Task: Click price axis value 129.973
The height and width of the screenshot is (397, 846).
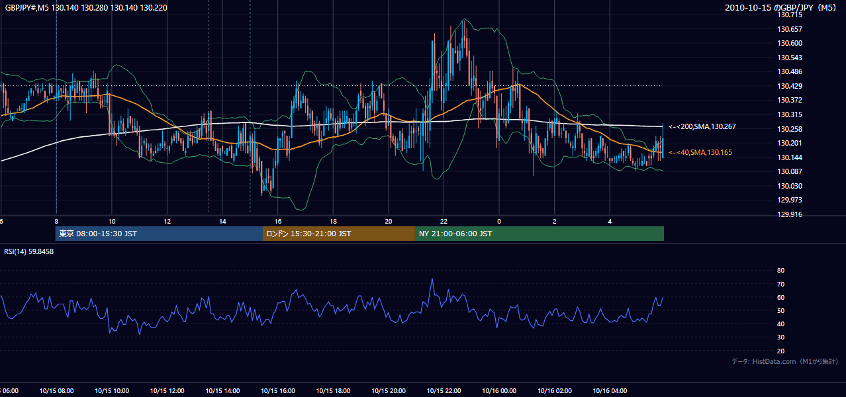Action: 790,200
